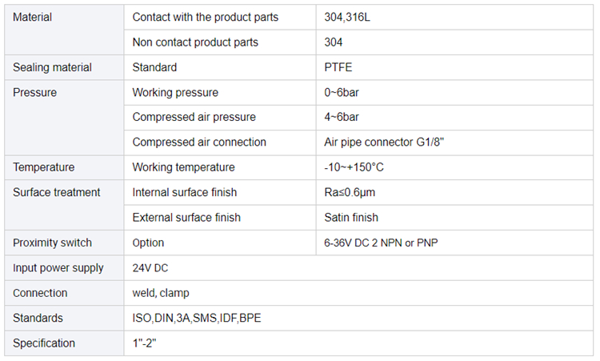Click the 'Satin finish' value cell
The height and width of the screenshot is (361, 600).
point(454,218)
